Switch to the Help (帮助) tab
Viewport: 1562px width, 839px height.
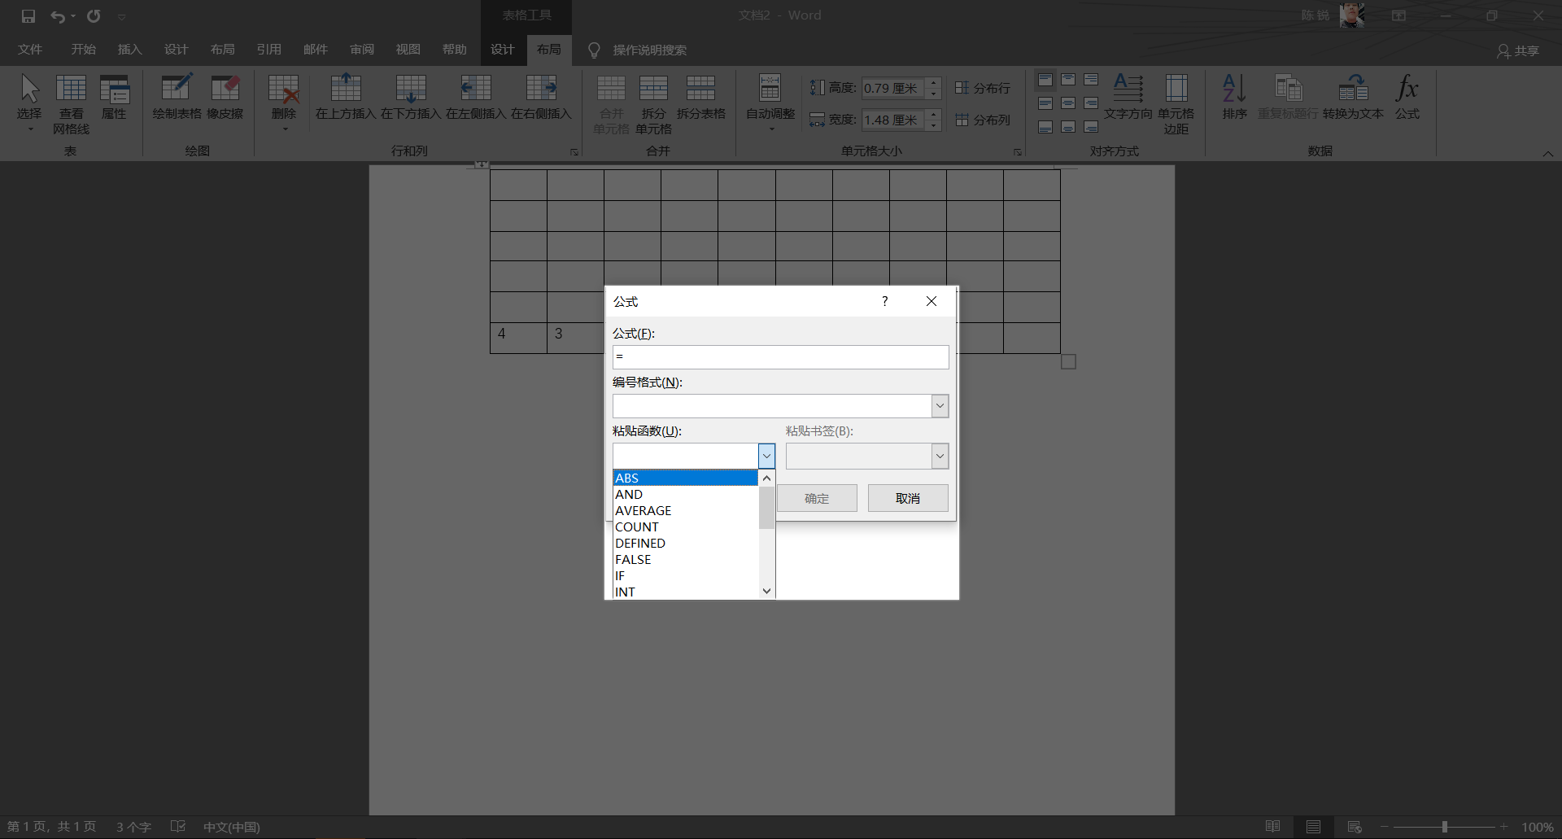[455, 50]
